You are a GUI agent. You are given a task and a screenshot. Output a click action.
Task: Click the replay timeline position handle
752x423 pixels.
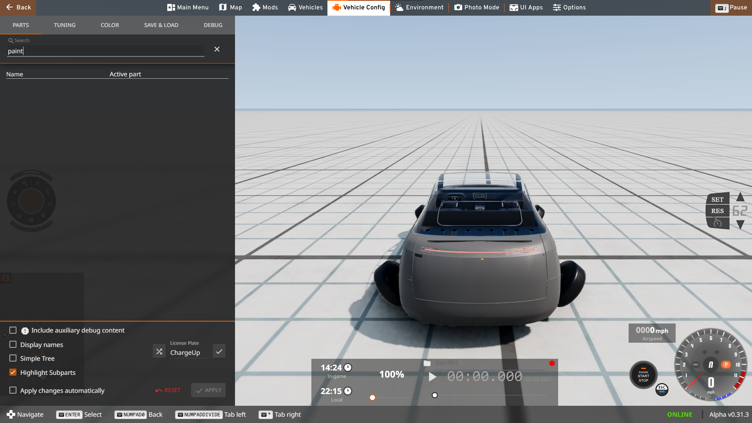[435, 395]
